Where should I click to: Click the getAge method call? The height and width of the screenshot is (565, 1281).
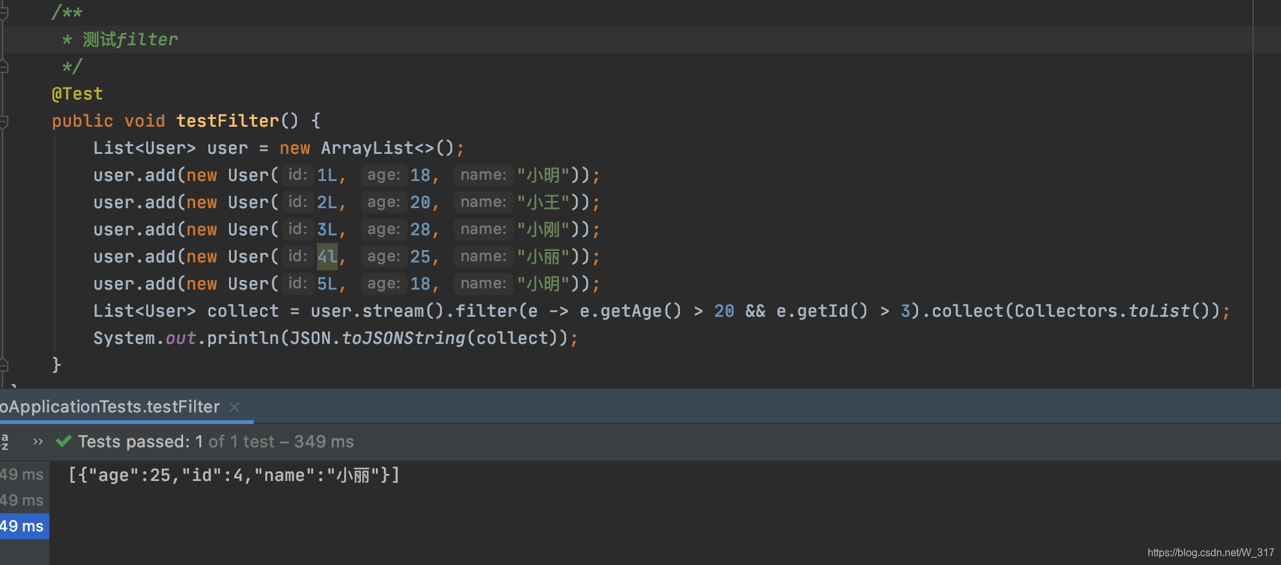tap(631, 311)
